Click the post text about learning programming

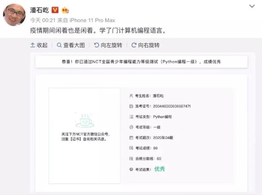(x=98, y=30)
